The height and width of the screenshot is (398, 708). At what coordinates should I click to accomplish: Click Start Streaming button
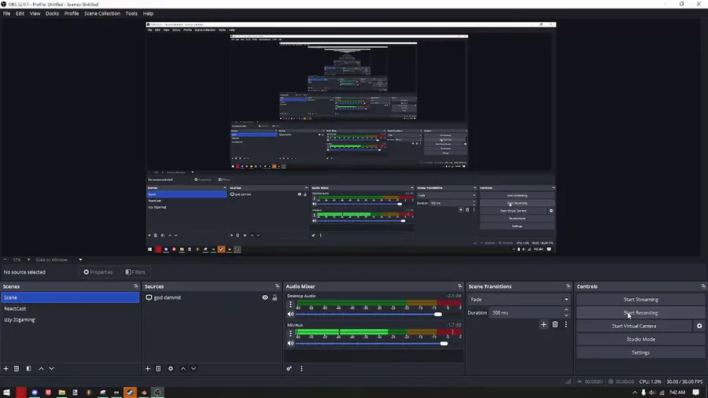click(x=640, y=299)
